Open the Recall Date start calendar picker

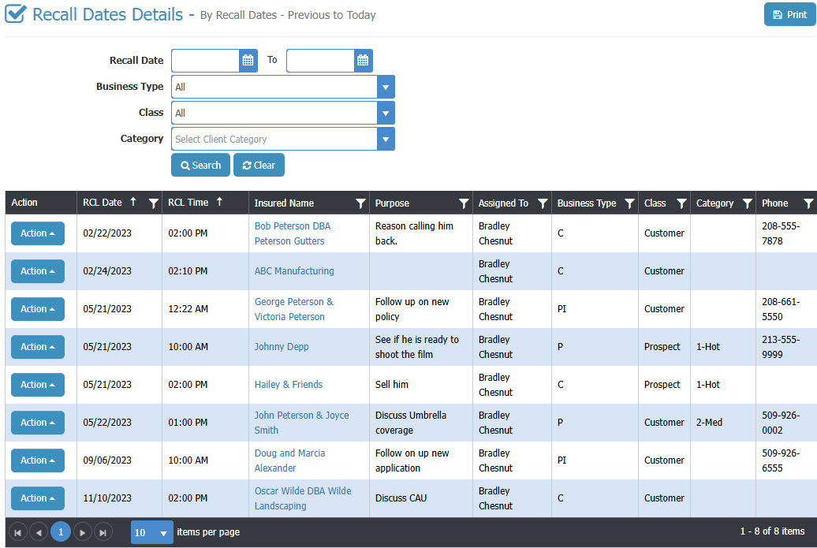coord(248,61)
